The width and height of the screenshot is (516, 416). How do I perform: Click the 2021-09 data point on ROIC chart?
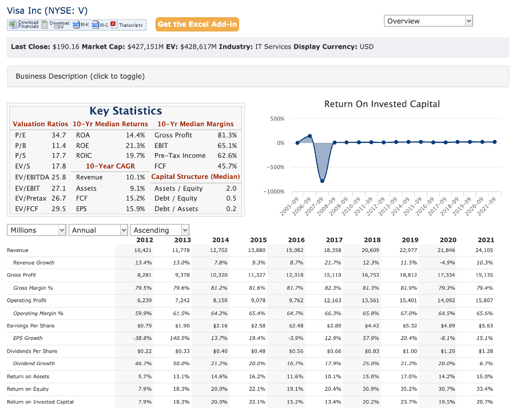click(x=495, y=142)
